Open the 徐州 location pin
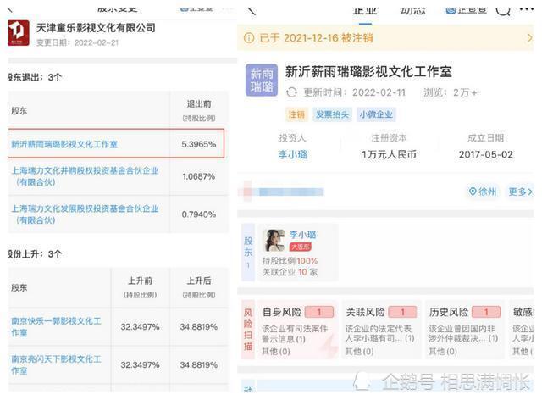 483,192
